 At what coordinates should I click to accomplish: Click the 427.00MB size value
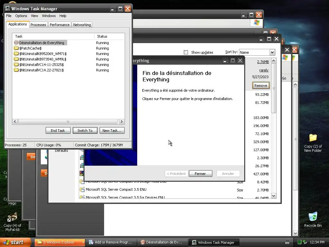[261, 174]
